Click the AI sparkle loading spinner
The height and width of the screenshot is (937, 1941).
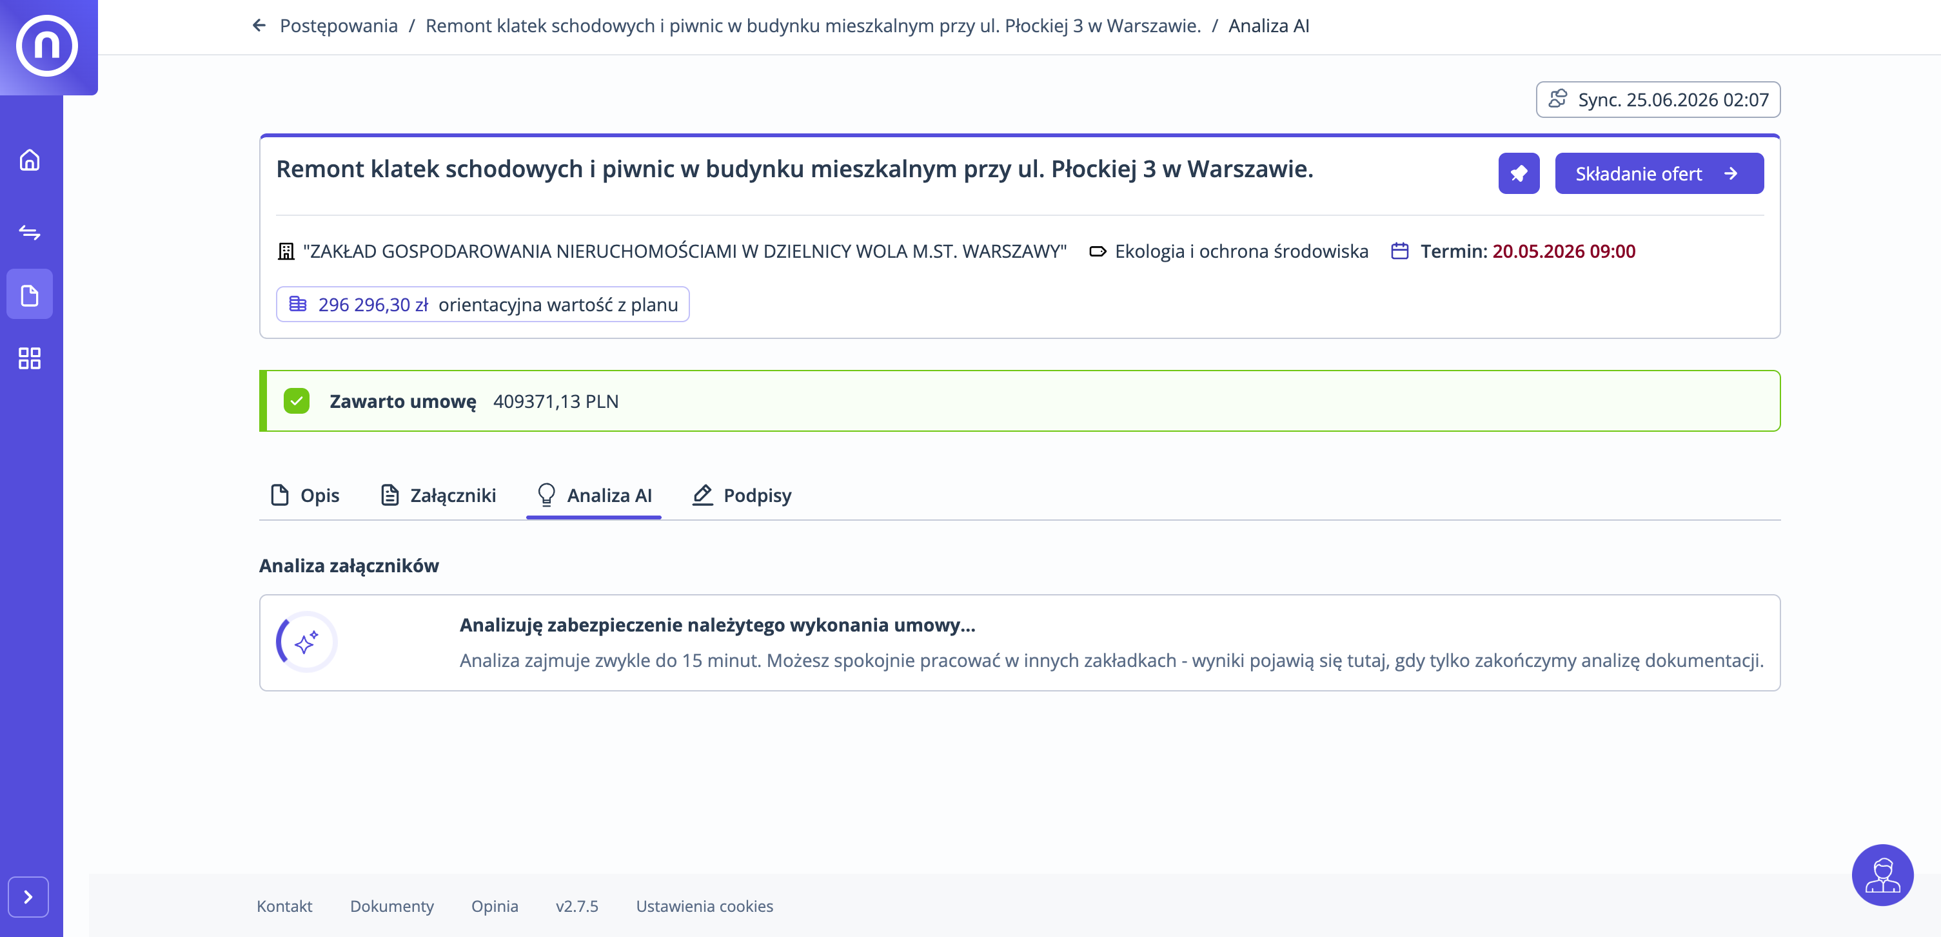click(306, 642)
